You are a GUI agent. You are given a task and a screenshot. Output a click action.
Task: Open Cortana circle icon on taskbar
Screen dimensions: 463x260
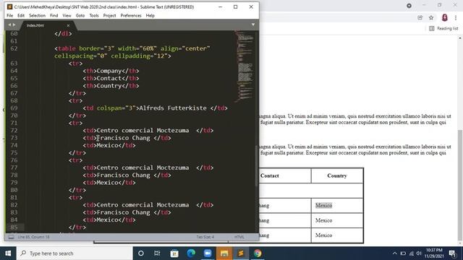click(141, 253)
